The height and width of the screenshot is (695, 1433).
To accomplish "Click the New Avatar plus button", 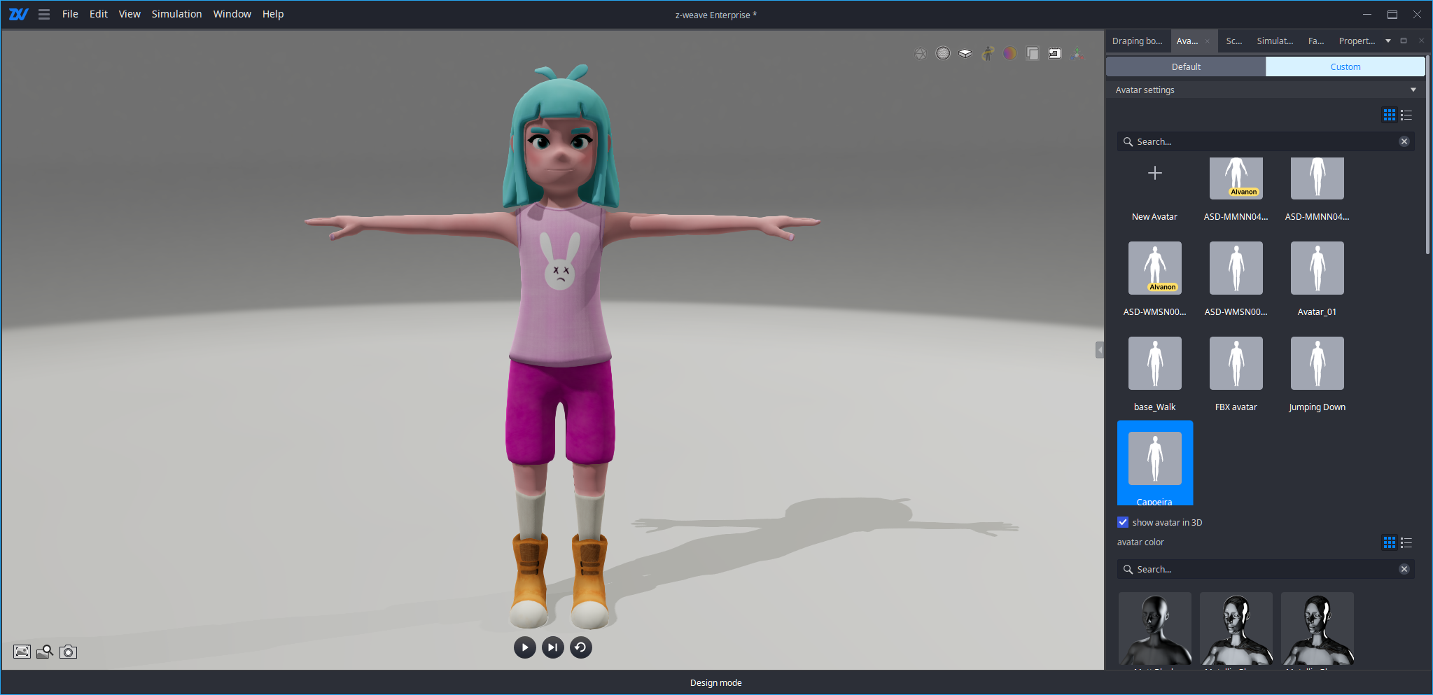I will [x=1154, y=174].
